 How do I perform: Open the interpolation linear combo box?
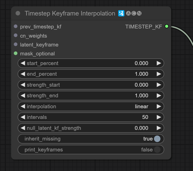pyautogui.click(x=91, y=106)
